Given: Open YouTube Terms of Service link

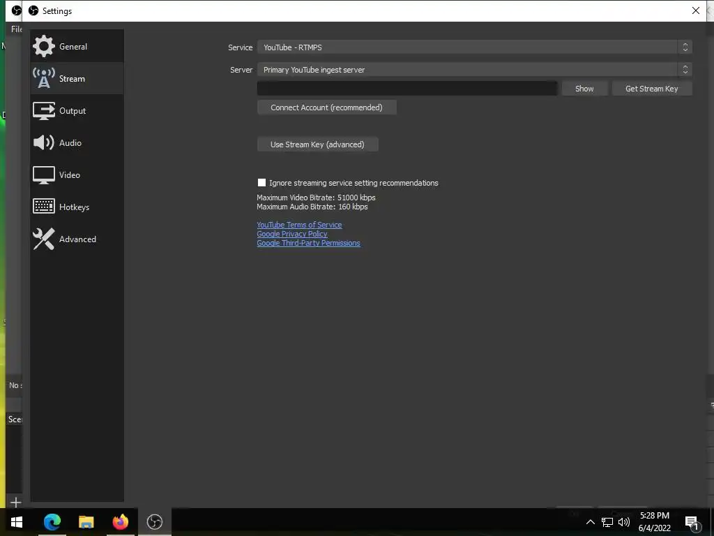Looking at the screenshot, I should [x=299, y=225].
